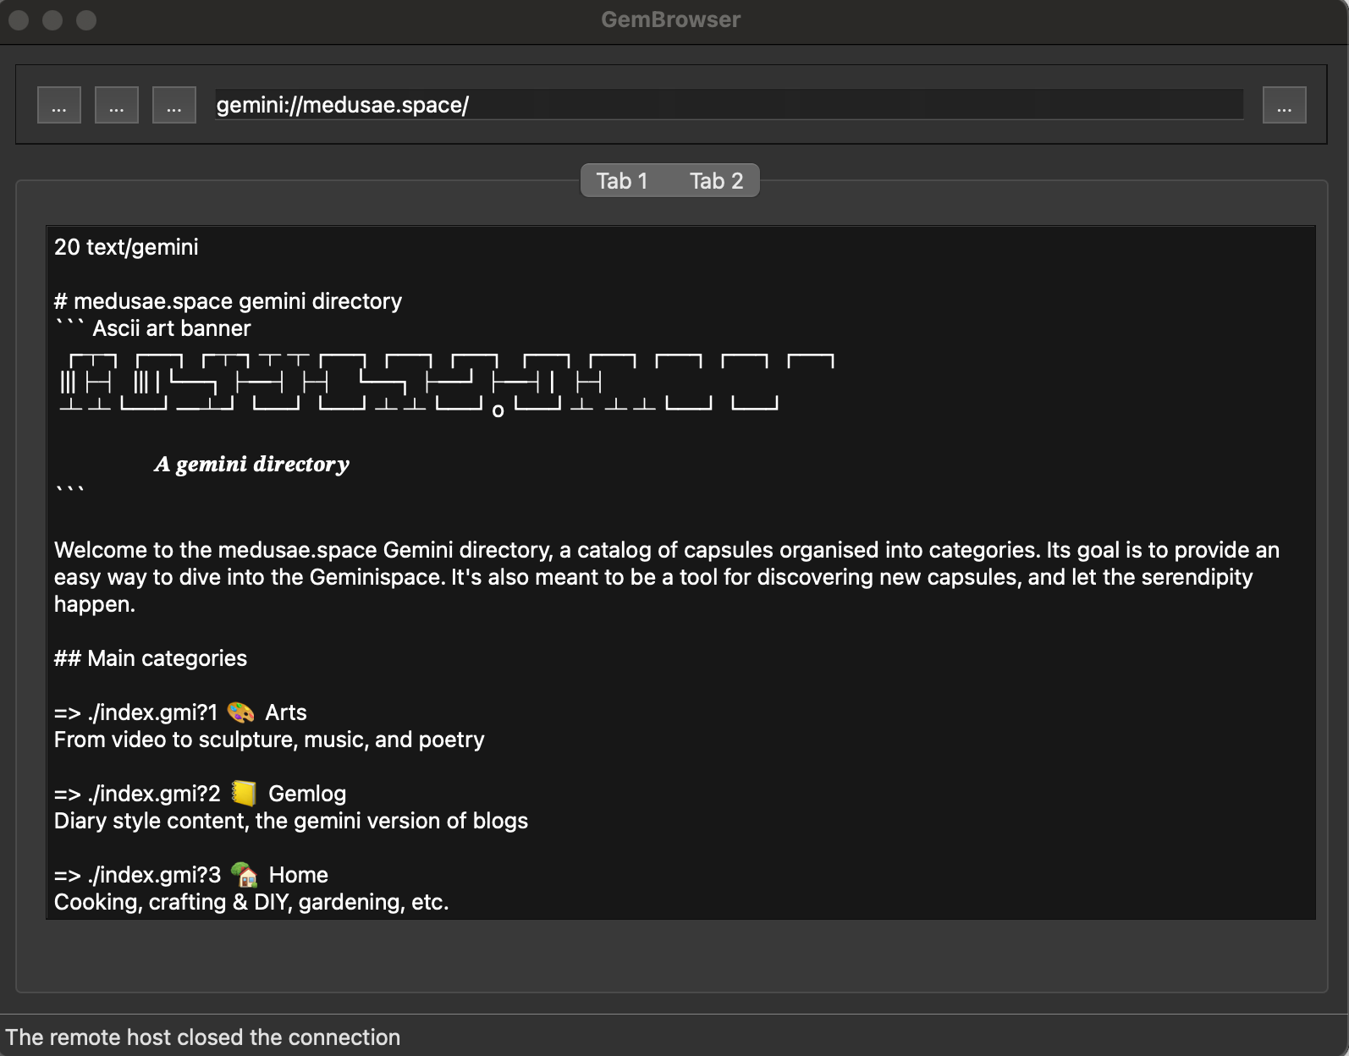Click the './index.gmi?1' Arts link line
1349x1056 pixels.
[180, 712]
